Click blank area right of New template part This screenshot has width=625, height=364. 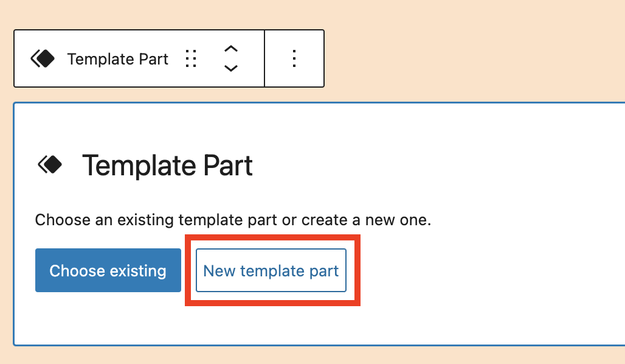pyautogui.click(x=486, y=270)
